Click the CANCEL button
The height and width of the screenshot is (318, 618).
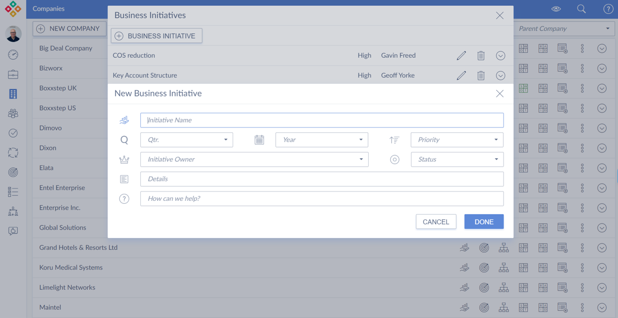click(x=435, y=222)
